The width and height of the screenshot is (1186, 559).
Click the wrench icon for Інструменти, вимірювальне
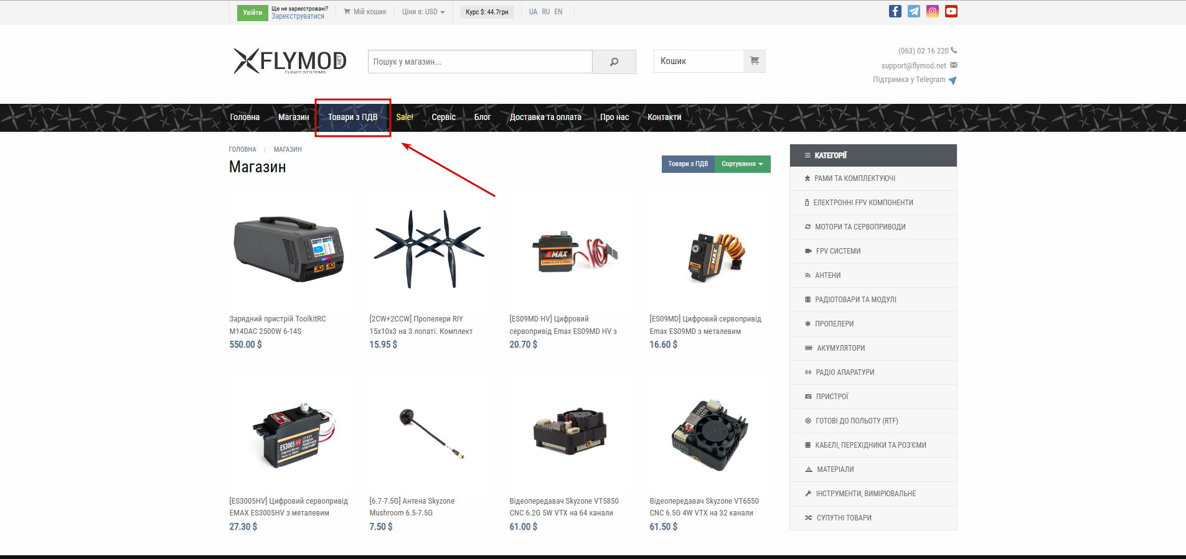pyautogui.click(x=808, y=494)
